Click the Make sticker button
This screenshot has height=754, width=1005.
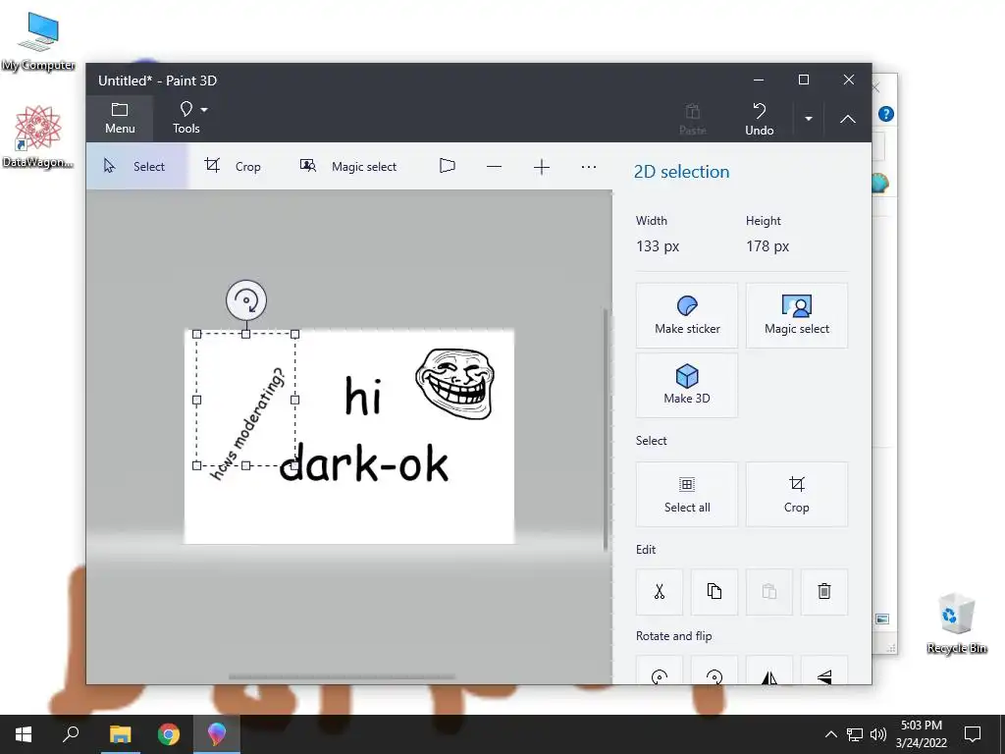686,315
